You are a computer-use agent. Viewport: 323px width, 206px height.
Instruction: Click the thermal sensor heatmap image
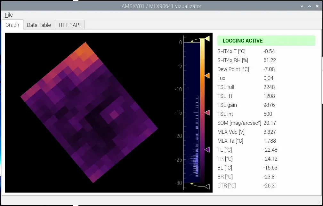pyautogui.click(x=89, y=112)
